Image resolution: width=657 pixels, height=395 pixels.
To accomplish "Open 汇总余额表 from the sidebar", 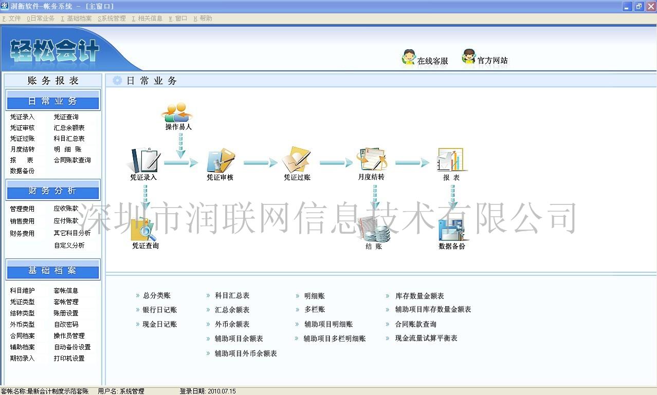I will (x=69, y=128).
